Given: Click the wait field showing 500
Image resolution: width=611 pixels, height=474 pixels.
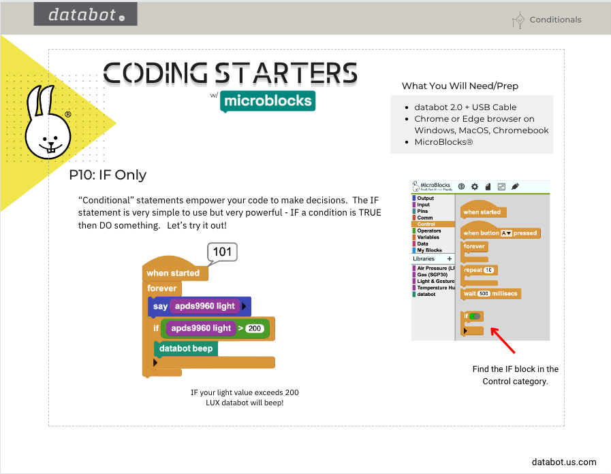Looking at the screenshot, I should pos(484,294).
